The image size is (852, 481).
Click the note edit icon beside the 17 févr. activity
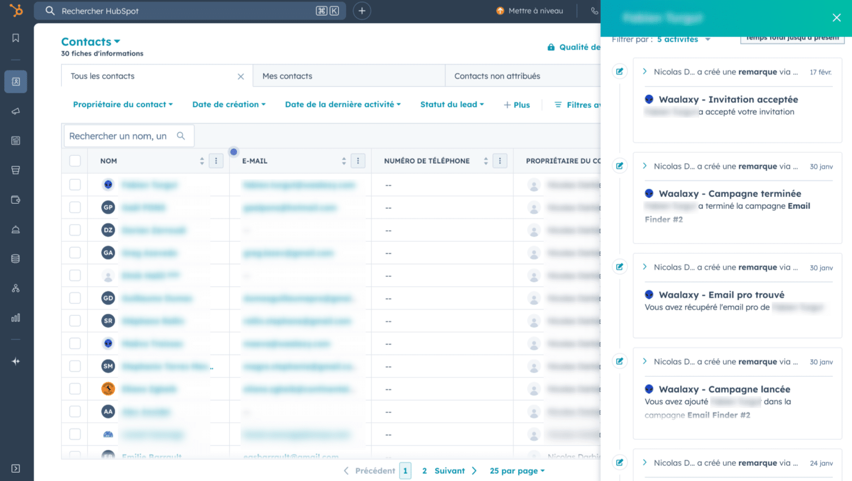619,71
